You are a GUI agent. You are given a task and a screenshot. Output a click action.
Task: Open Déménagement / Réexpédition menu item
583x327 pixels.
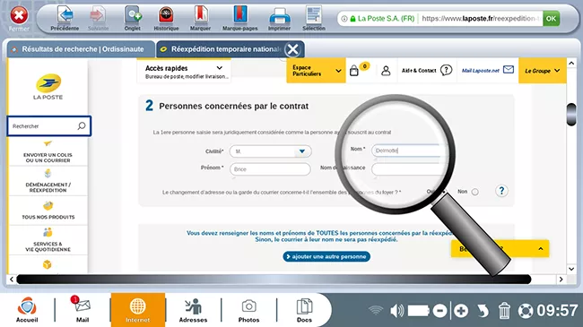pyautogui.click(x=48, y=181)
